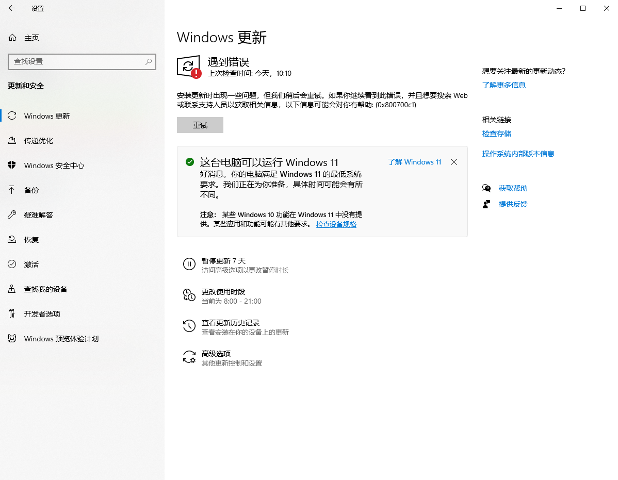Select 恢复 in the sidebar
This screenshot has height=480, width=618.
(31, 239)
